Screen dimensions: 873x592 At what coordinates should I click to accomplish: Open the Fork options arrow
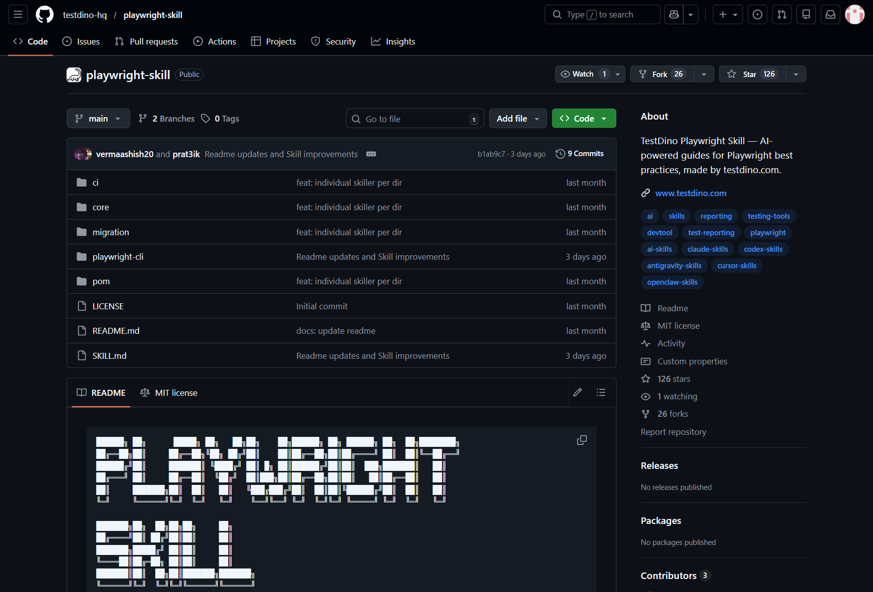point(704,74)
